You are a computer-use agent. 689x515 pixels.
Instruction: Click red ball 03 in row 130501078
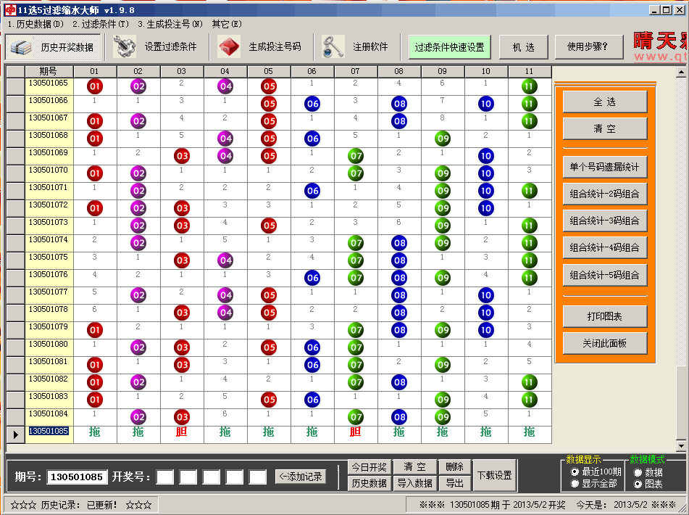(x=181, y=313)
